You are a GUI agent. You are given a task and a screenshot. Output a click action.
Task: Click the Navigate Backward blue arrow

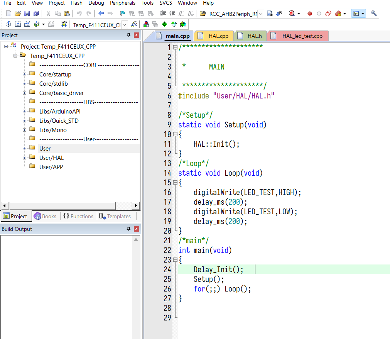tap(101, 14)
